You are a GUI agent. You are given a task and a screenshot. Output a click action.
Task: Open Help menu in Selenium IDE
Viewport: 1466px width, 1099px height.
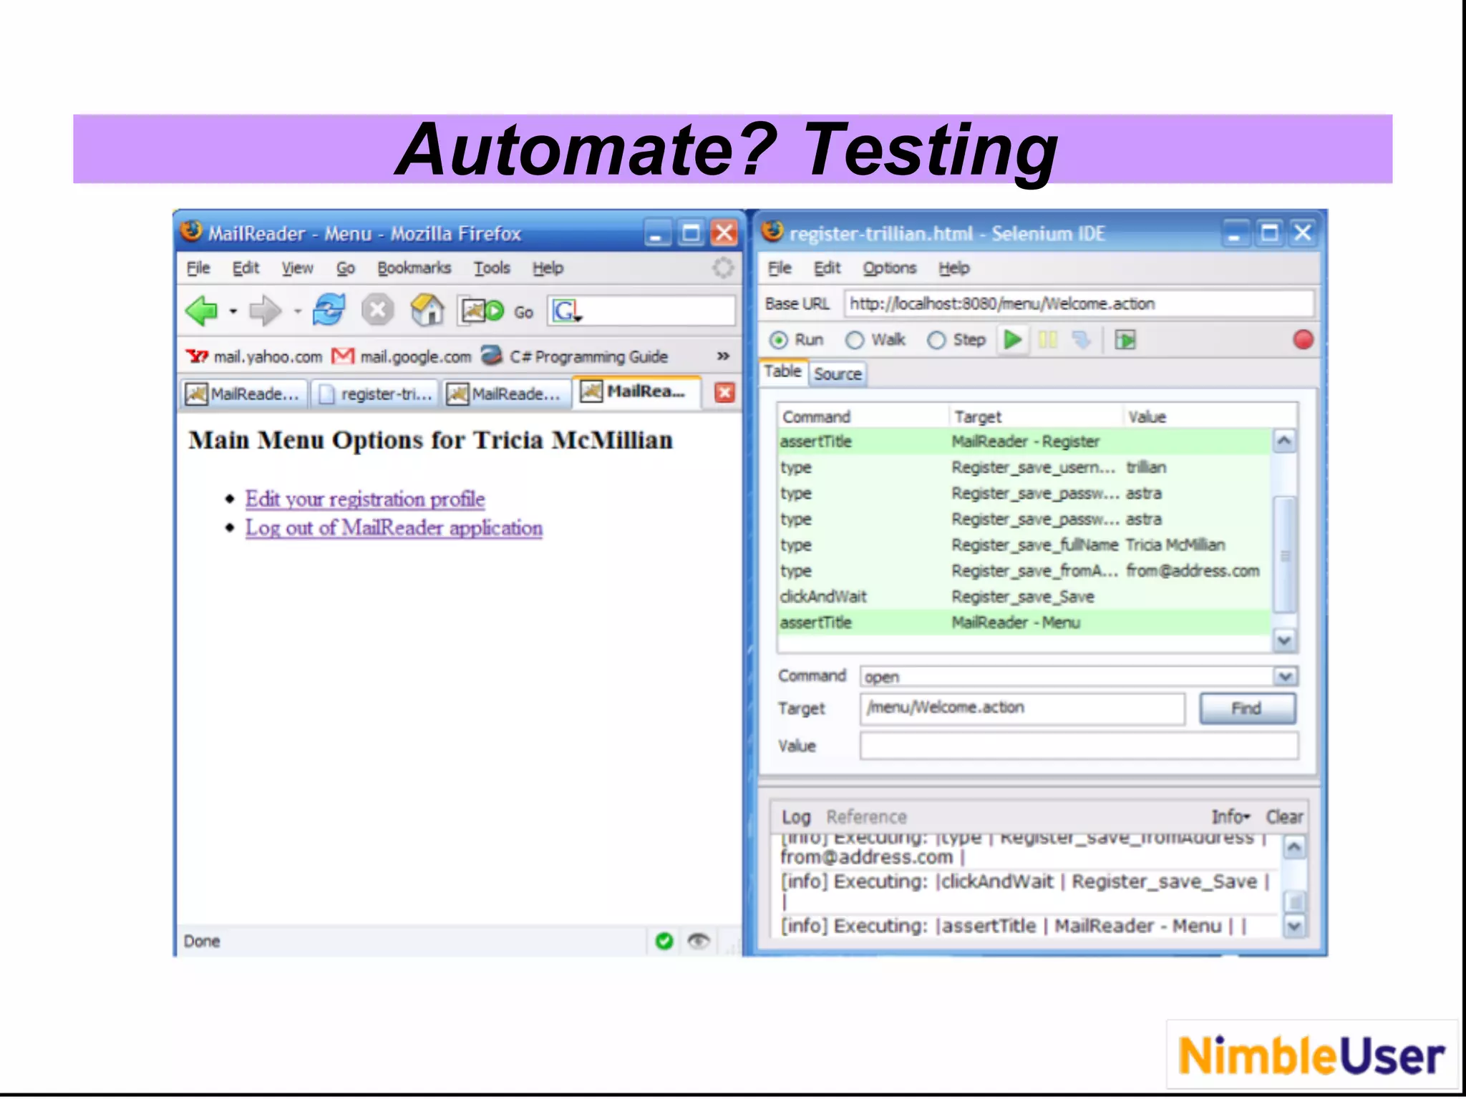tap(954, 268)
